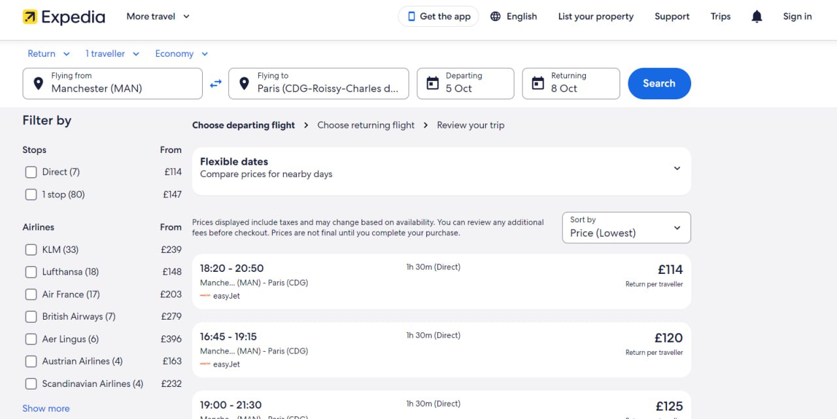Viewport: 837px width, 419px height.
Task: Click the Flying from location pin icon
Action: click(39, 83)
